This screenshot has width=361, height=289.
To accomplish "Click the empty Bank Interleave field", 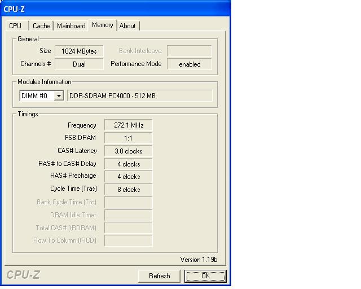I will tap(189, 51).
